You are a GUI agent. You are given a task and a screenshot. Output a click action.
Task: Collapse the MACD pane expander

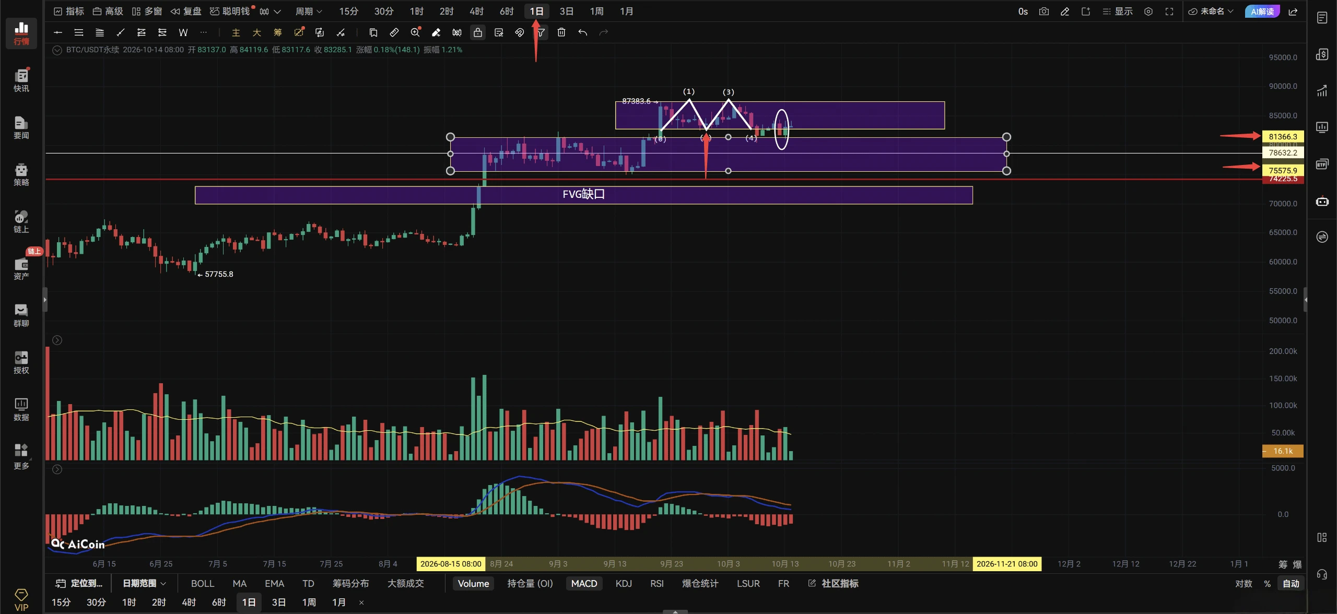57,469
